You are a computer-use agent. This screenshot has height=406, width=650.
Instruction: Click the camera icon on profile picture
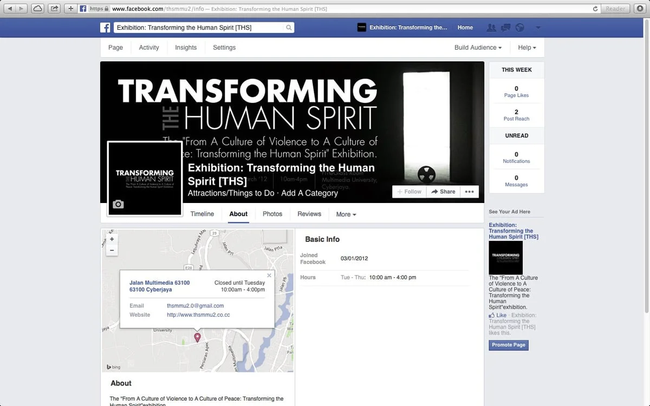(x=118, y=204)
